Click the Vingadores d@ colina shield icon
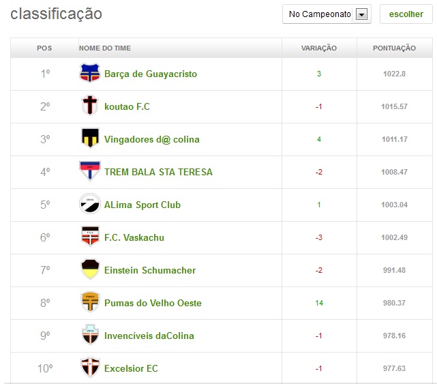Viewport: 437px width, 384px height. 89,139
